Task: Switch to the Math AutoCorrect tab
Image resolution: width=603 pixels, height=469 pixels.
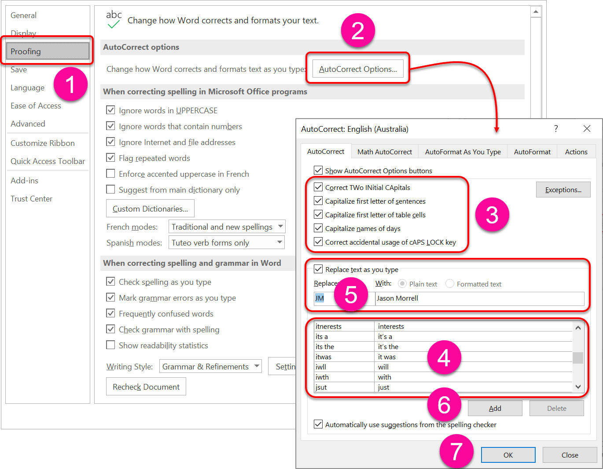Action: click(385, 152)
